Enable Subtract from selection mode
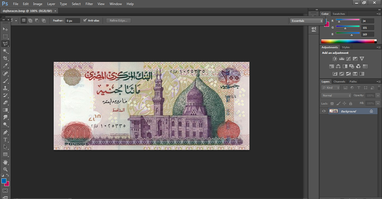 pos(37,20)
